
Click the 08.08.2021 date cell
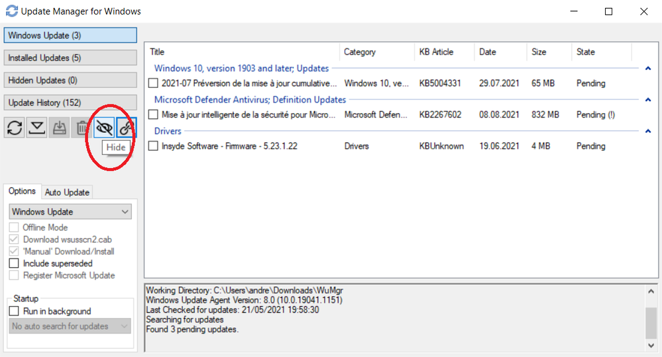coord(499,114)
